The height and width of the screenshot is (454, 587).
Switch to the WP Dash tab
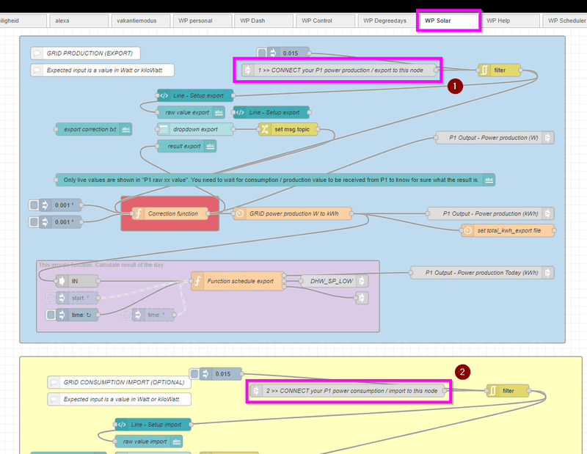[x=263, y=21]
